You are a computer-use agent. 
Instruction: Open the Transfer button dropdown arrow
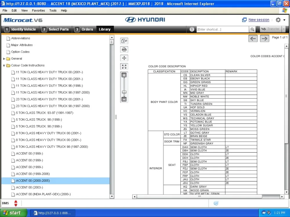pyautogui.click(x=283, y=29)
